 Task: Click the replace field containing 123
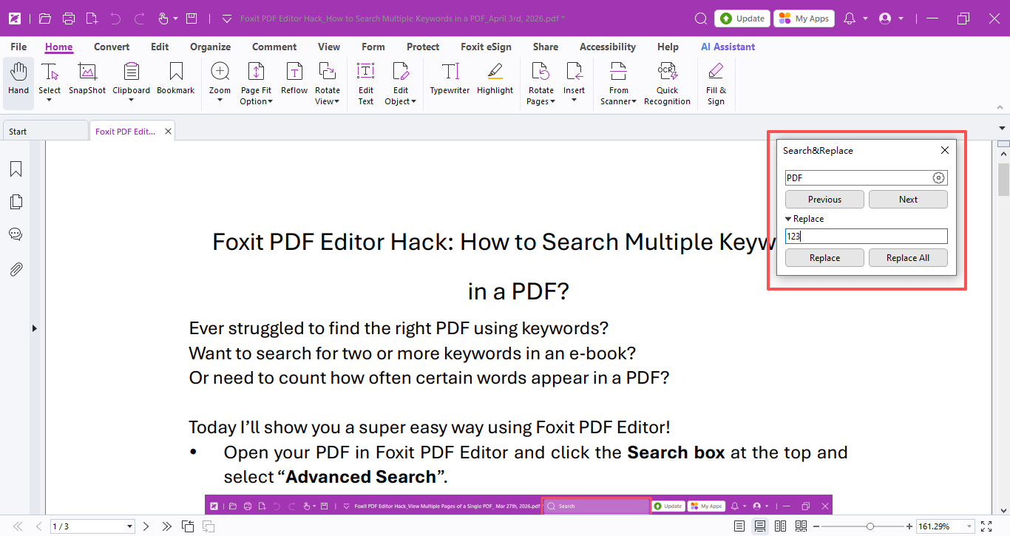point(866,236)
